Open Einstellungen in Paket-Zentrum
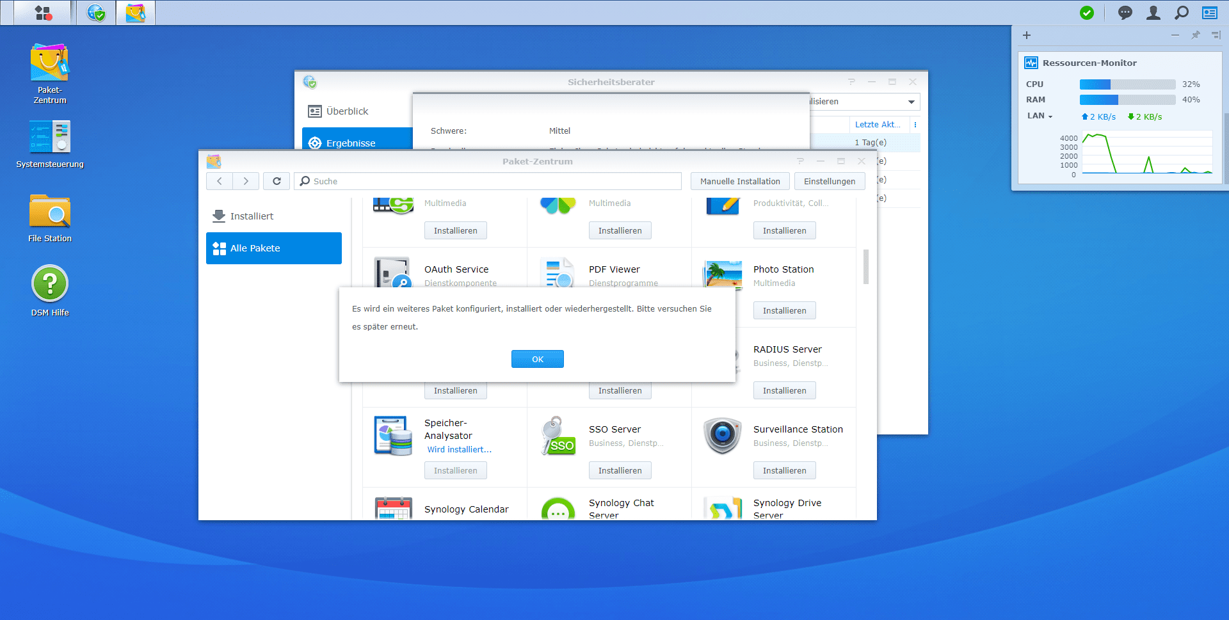Viewport: 1229px width, 620px height. tap(830, 181)
